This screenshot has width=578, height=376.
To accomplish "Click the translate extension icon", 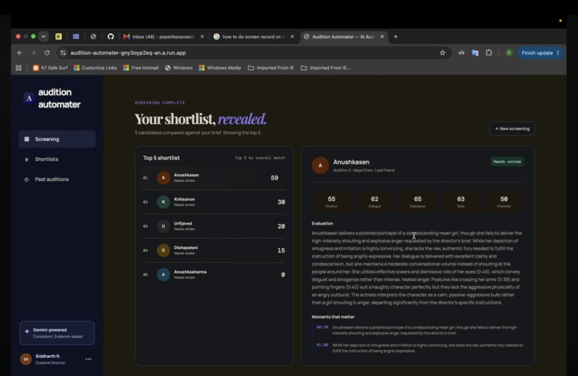I will (475, 53).
